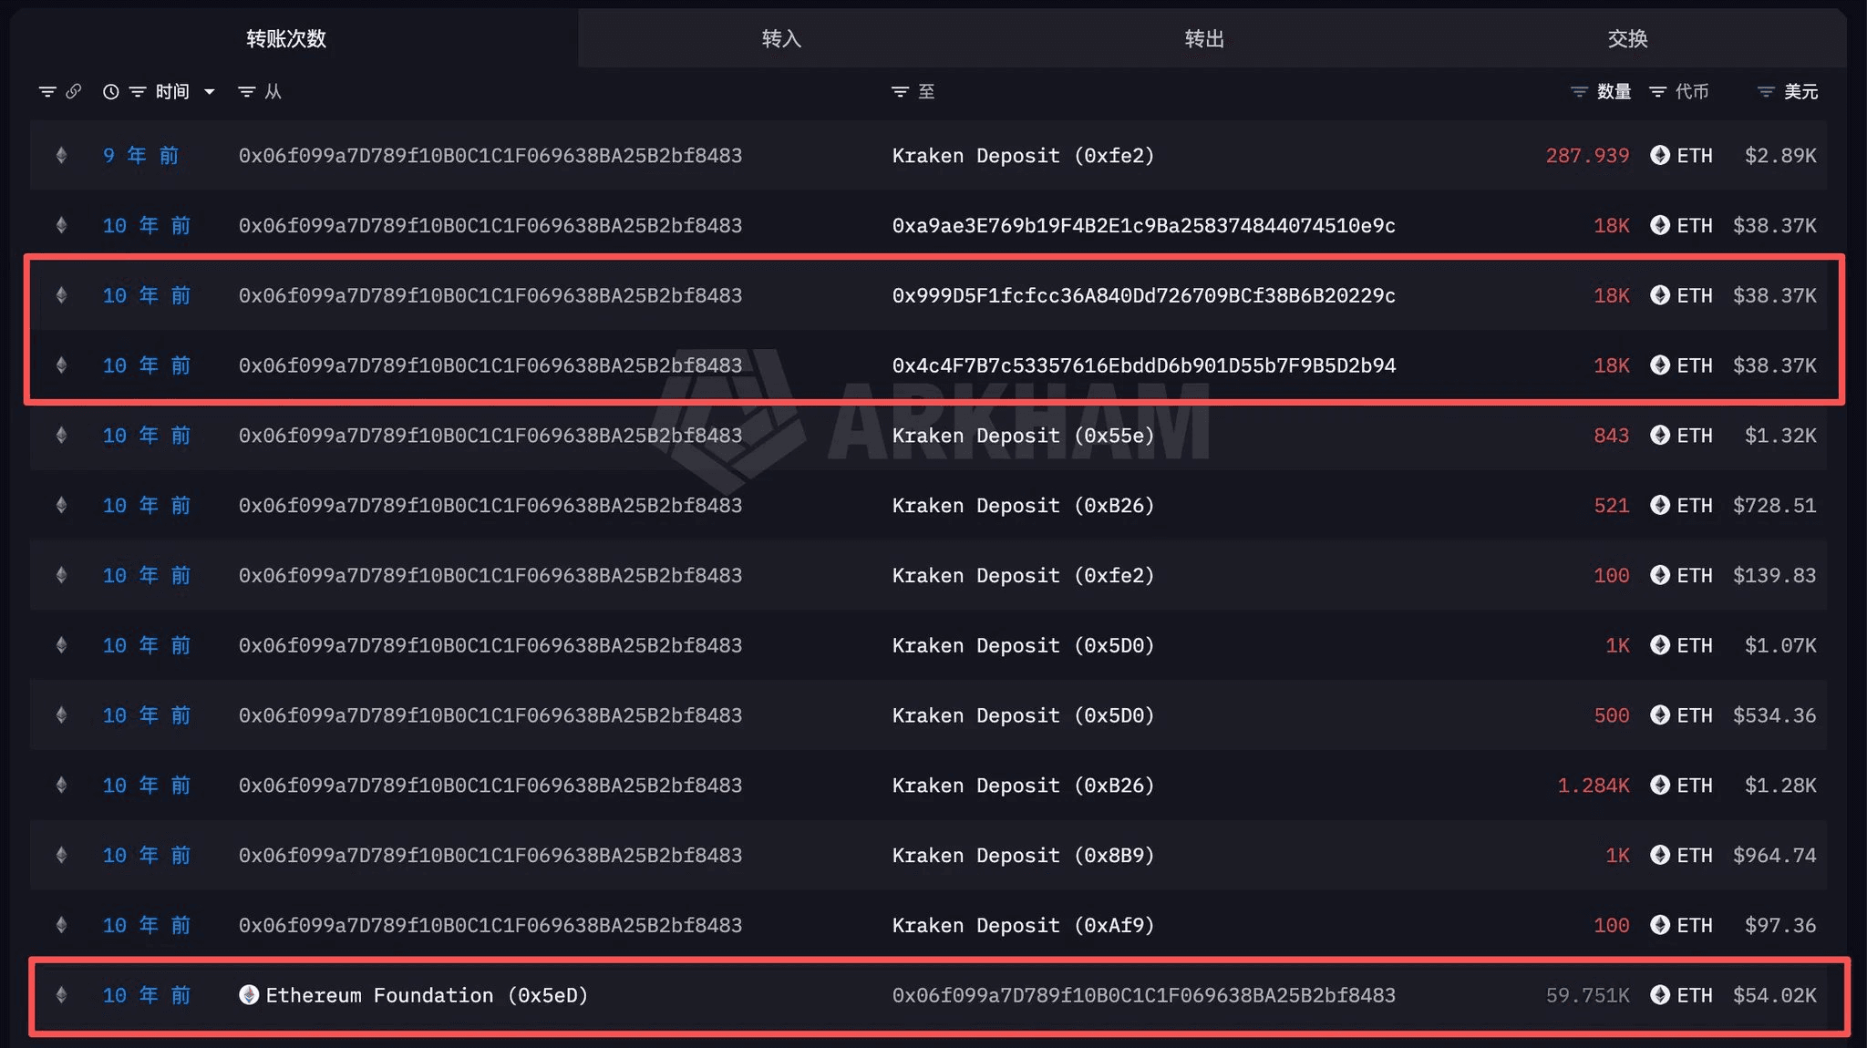Screen dimensions: 1867x1048
Task: Select the $728.51 dollar value
Action: [x=1774, y=506]
